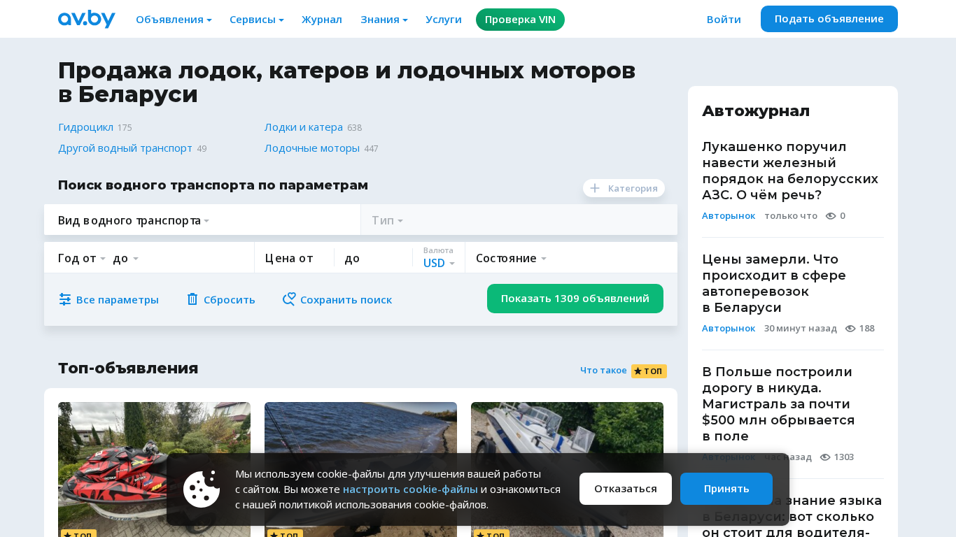Open the Гидроцикл category

pos(85,127)
